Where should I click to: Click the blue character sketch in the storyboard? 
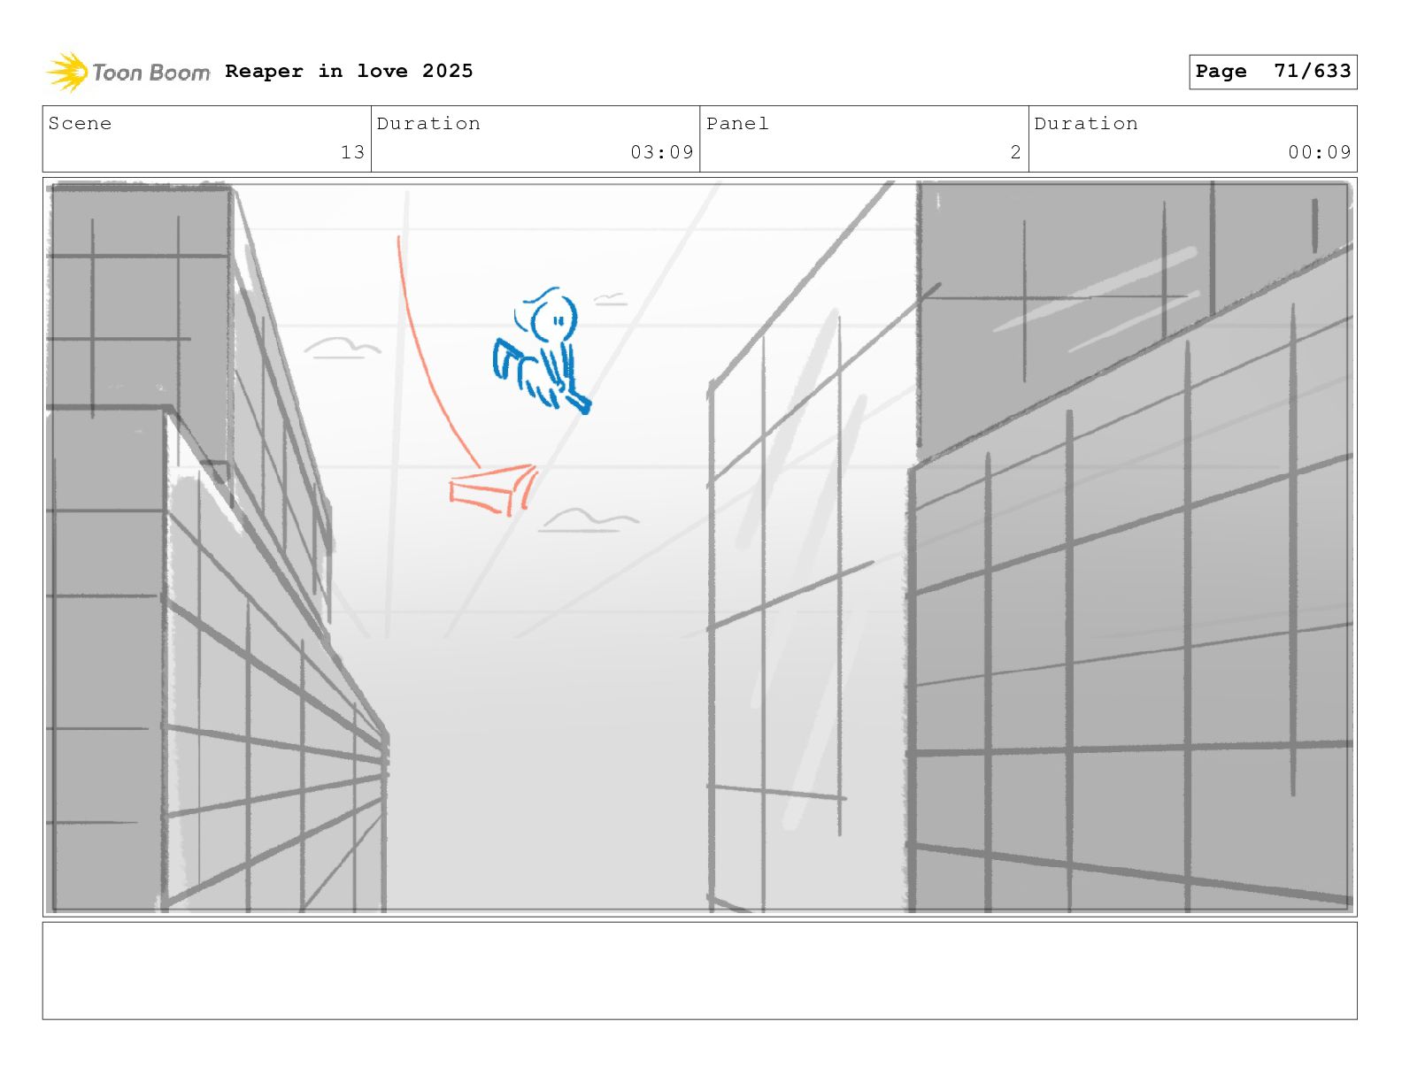pos(542,350)
